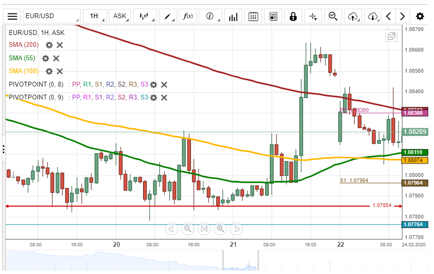
Task: Click the SMA (55) legend label
Action: click(22, 58)
